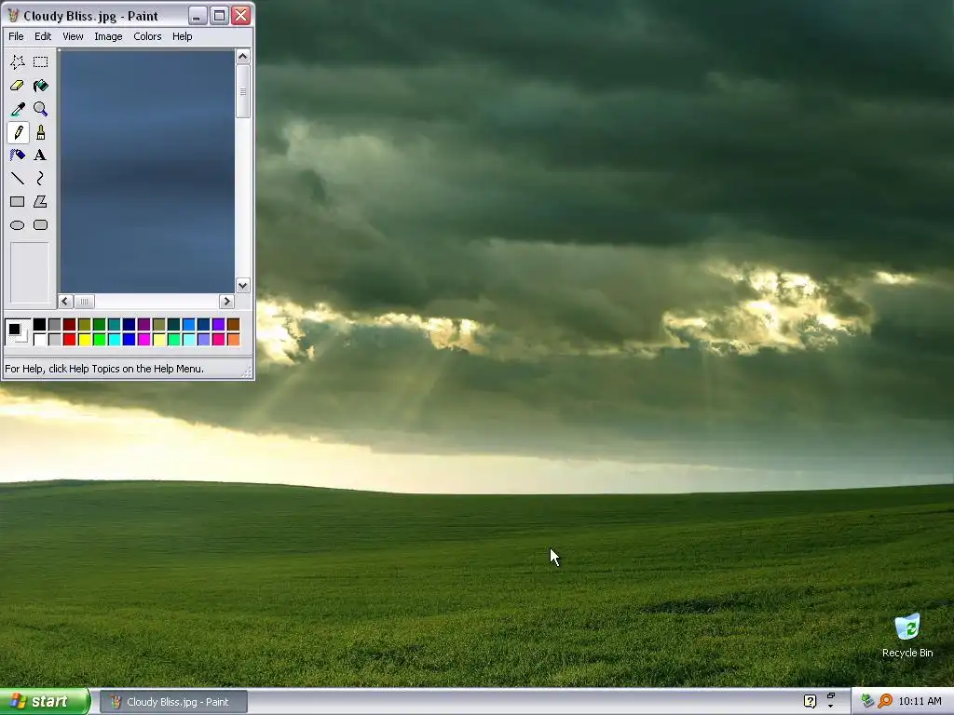Pick the dark purple color swatch
Viewport: 954px width, 715px height.
pos(144,325)
